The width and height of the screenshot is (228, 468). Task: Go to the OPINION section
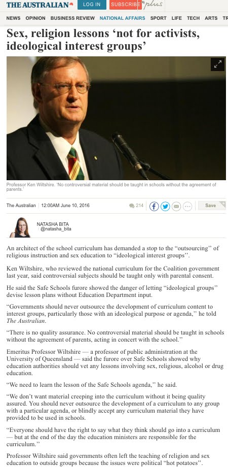pyautogui.click(x=35, y=18)
